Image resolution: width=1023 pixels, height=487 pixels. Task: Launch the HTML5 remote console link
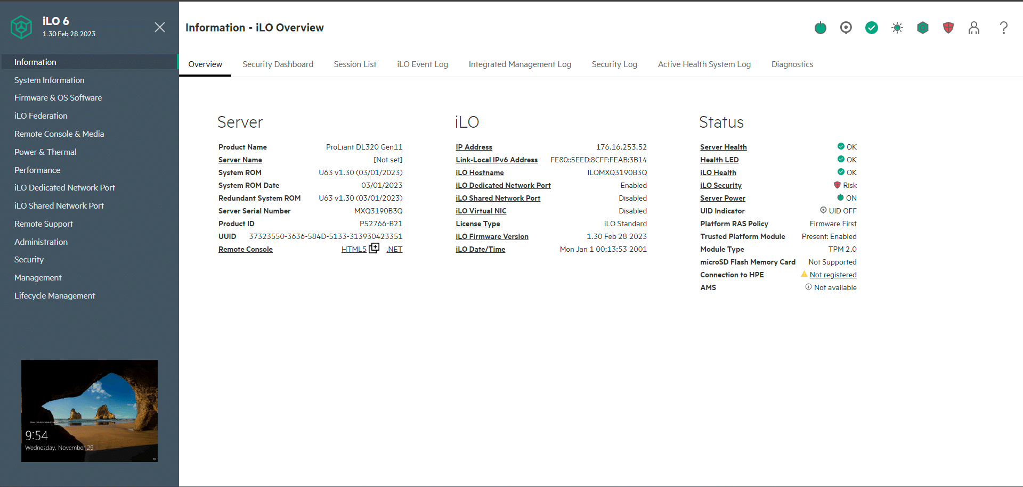click(354, 249)
